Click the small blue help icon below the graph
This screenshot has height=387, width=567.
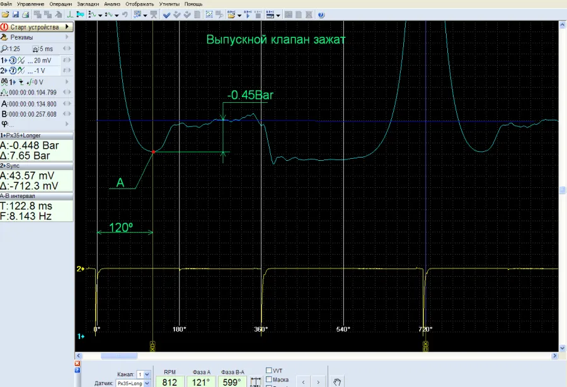(x=77, y=370)
